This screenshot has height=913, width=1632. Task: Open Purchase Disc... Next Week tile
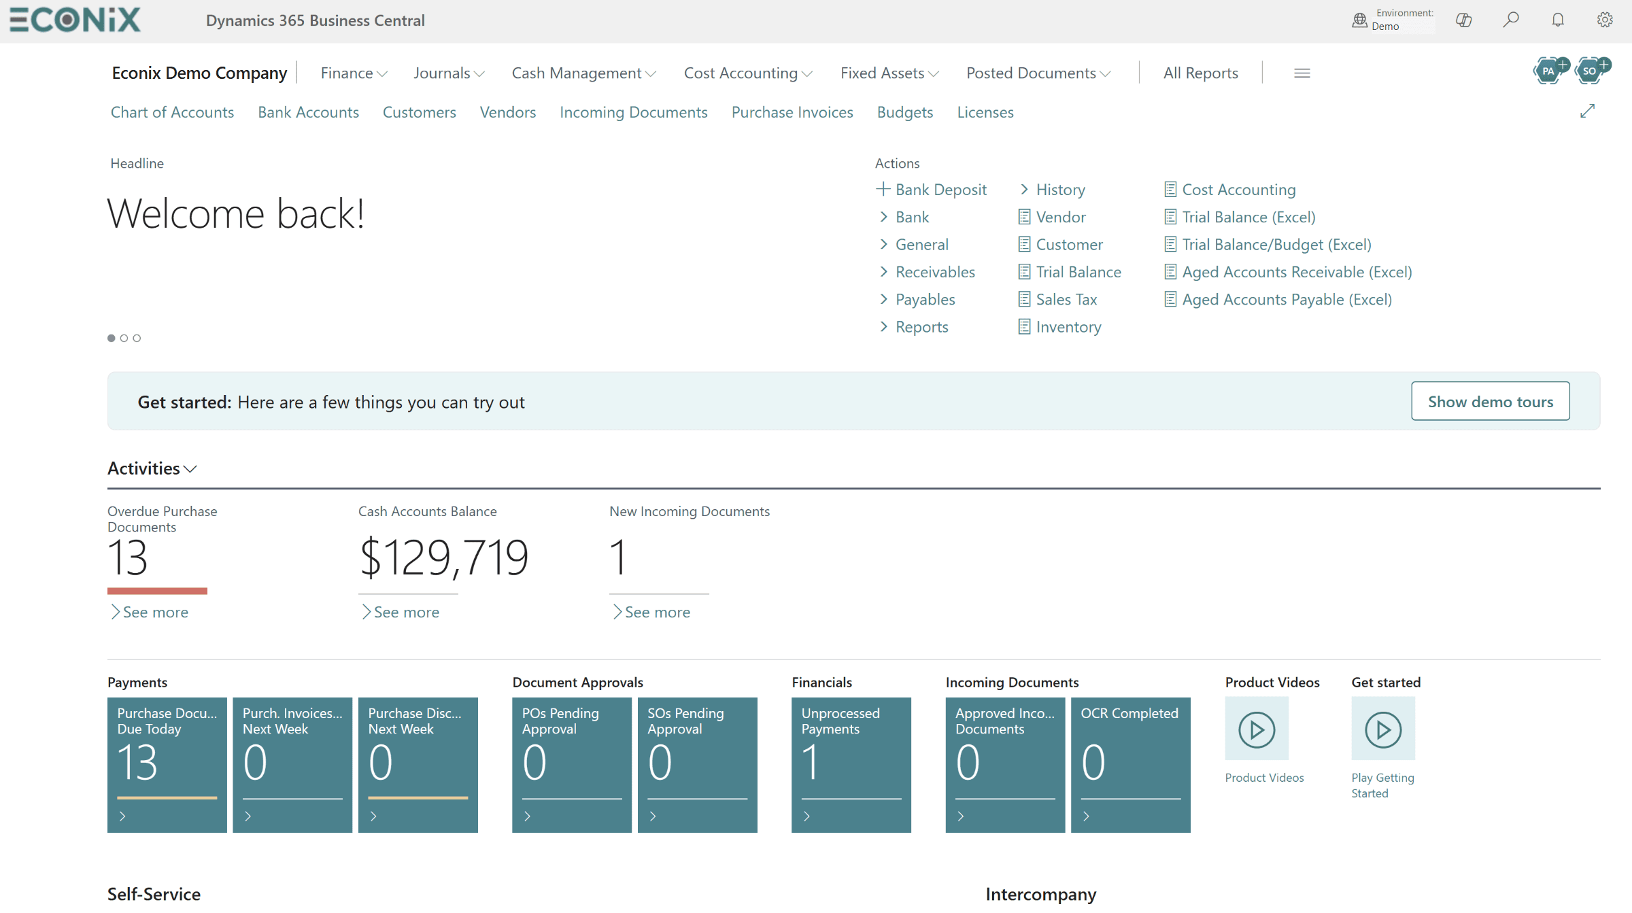pyautogui.click(x=418, y=765)
